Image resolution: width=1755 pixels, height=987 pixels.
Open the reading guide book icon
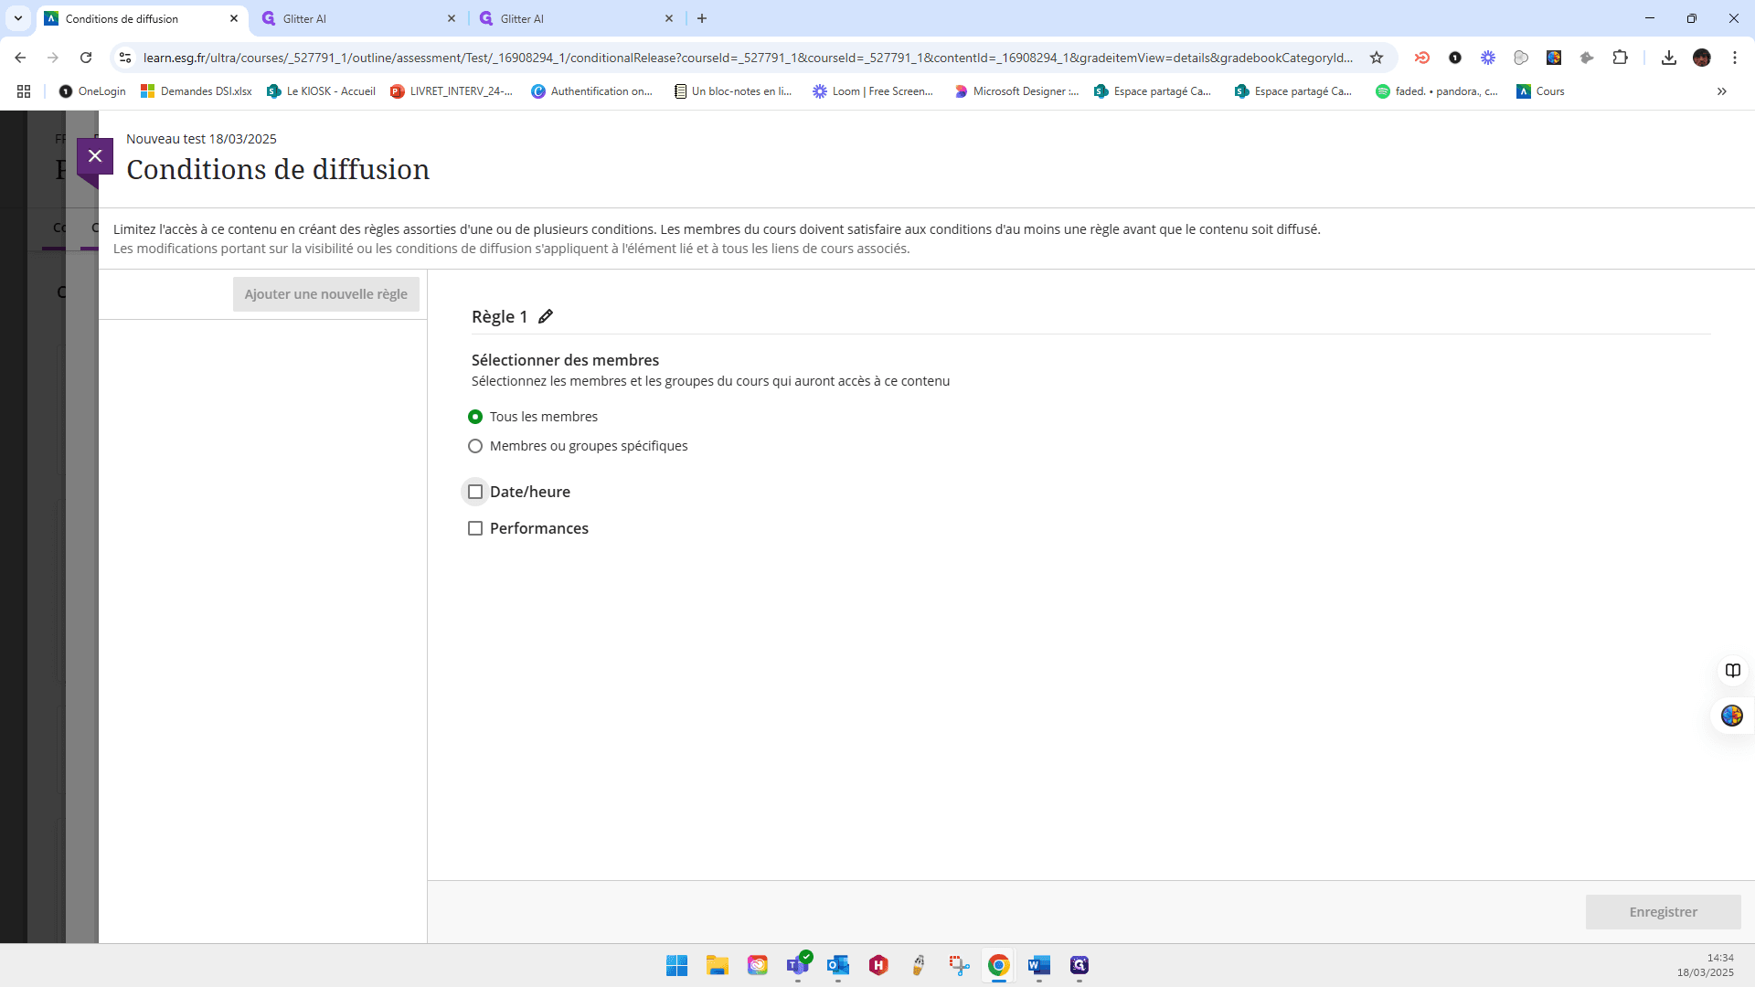point(1732,671)
